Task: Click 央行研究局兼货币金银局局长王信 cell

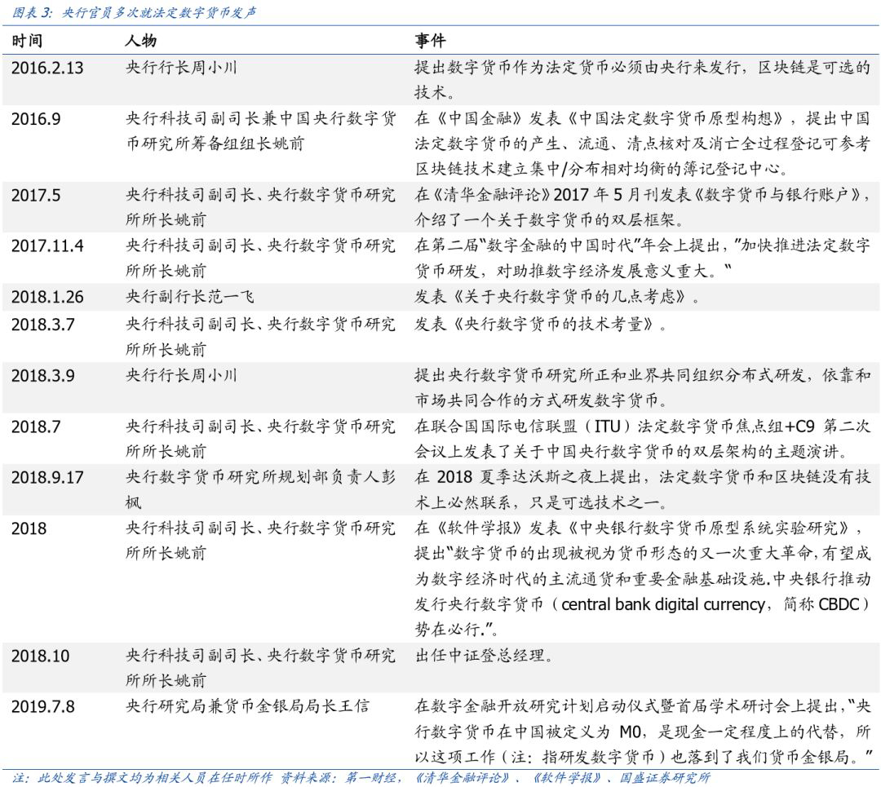Action: tap(247, 706)
